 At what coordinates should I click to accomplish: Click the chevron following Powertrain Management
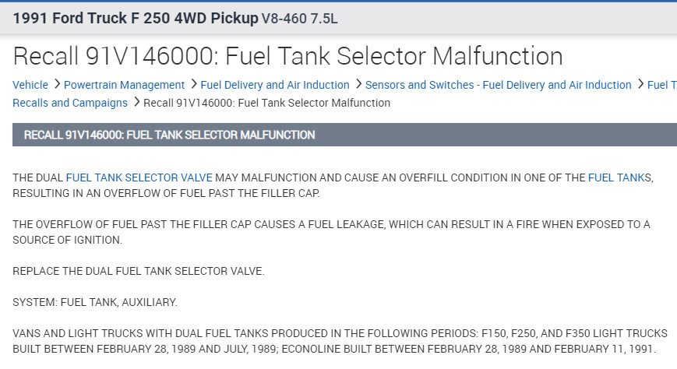click(192, 85)
